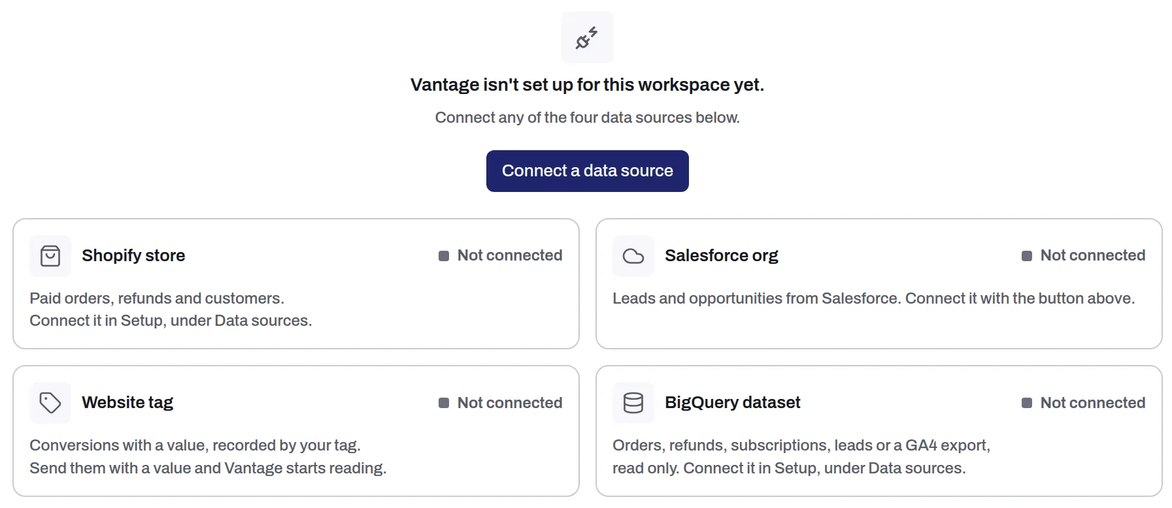Click Not connected on the Salesforce org card
Image resolution: width=1172 pixels, height=508 pixels.
pyautogui.click(x=1093, y=255)
